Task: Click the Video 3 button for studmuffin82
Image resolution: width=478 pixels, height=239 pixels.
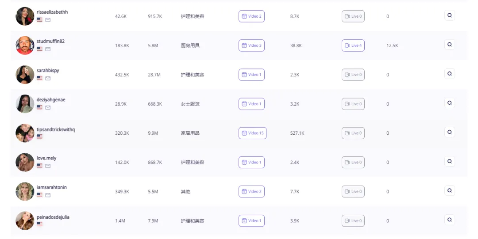Action: (251, 46)
